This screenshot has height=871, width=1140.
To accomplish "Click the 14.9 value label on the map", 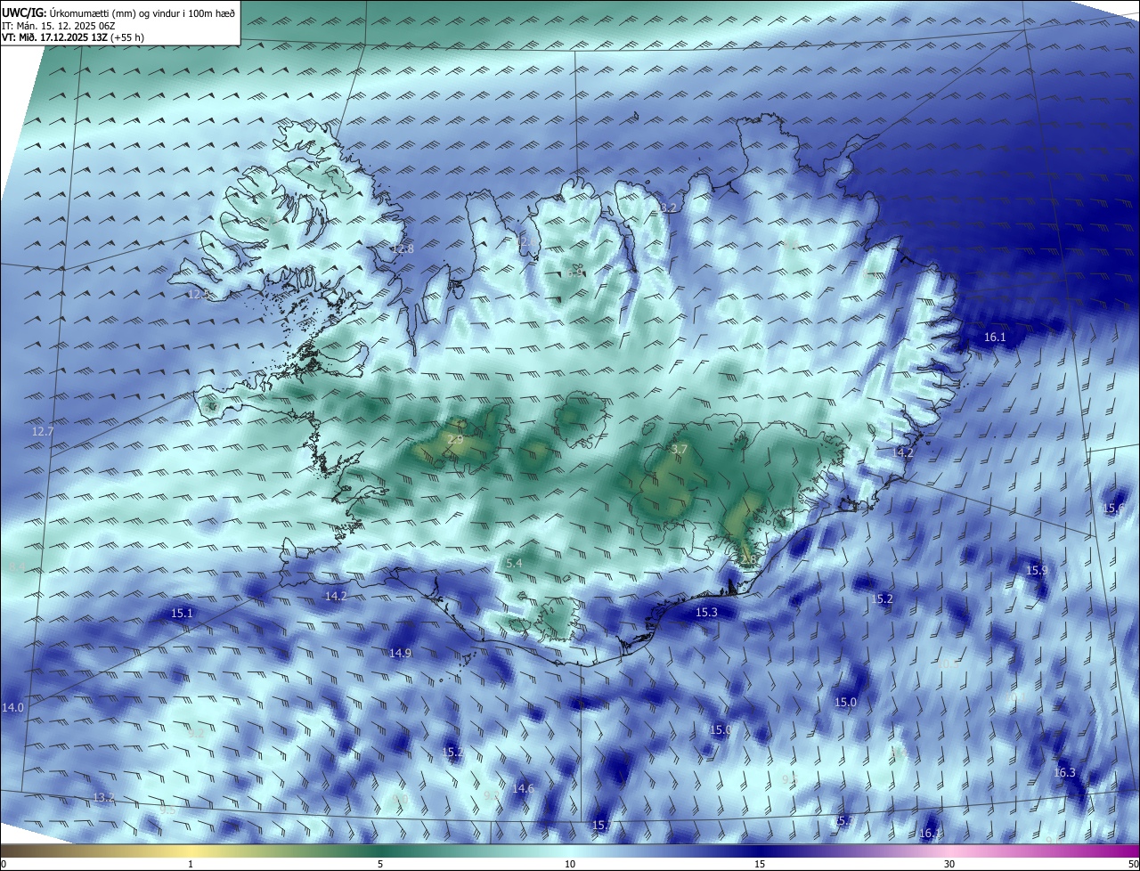I will point(400,653).
